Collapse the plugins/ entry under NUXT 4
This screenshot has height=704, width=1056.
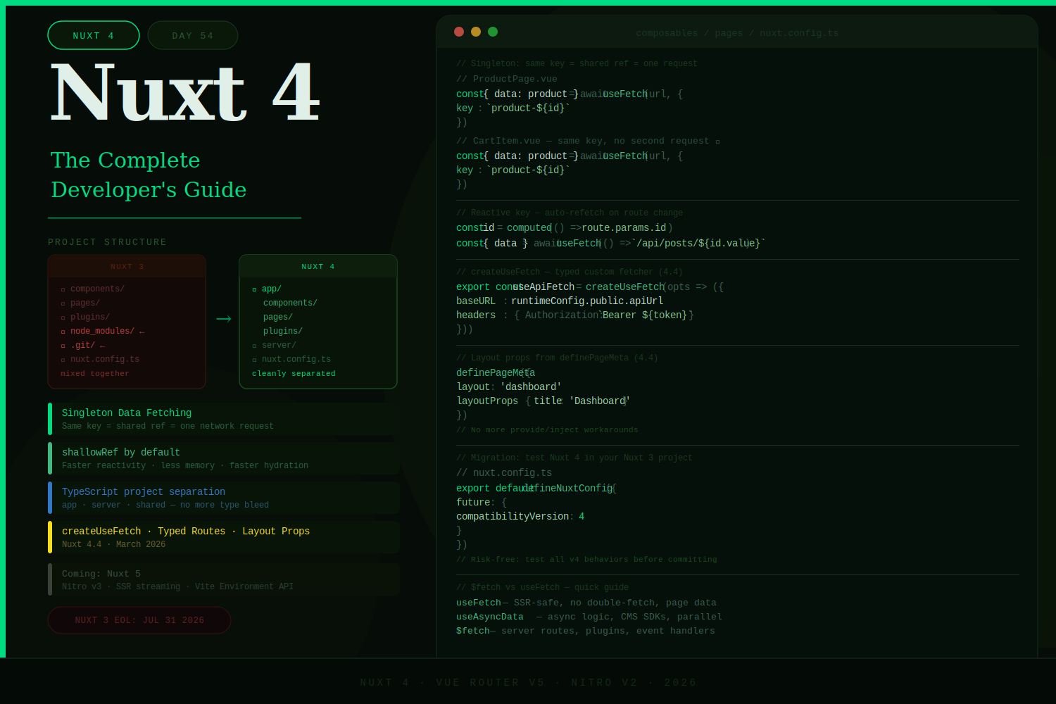tap(282, 331)
